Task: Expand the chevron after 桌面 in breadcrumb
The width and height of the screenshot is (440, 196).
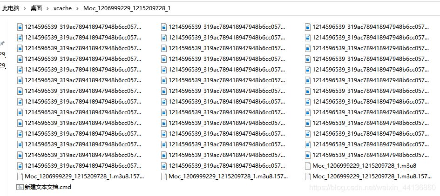Action: [47, 8]
